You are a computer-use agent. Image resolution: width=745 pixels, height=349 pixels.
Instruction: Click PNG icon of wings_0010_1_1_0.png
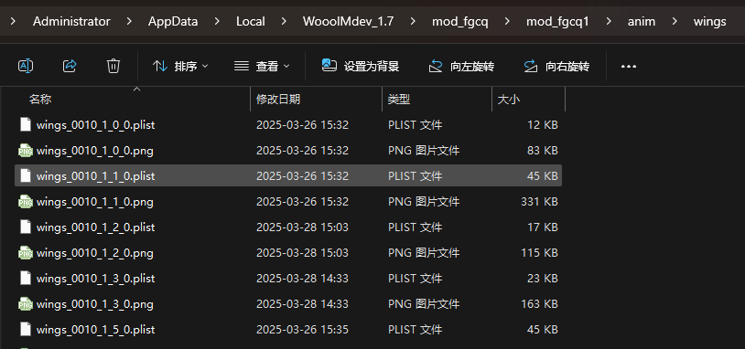26,202
